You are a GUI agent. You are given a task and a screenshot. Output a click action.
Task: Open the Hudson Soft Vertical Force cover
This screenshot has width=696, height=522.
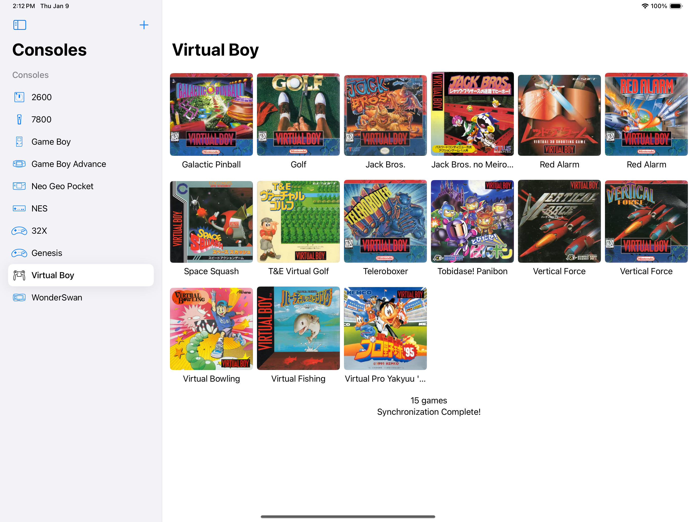[559, 221]
